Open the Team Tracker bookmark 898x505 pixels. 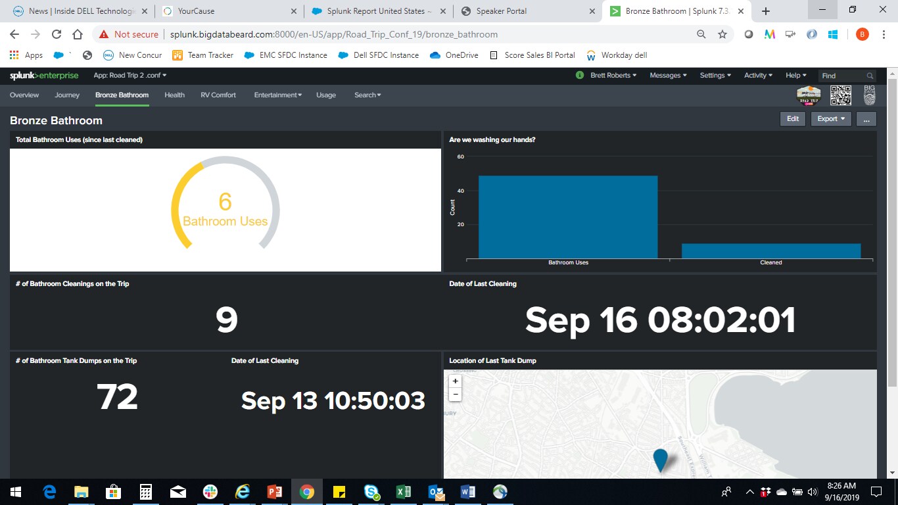tap(202, 55)
